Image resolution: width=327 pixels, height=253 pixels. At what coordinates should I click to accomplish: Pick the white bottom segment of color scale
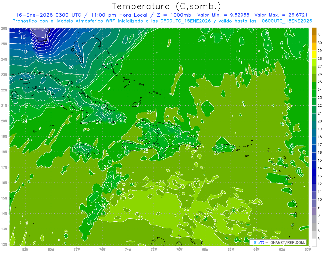(314, 242)
